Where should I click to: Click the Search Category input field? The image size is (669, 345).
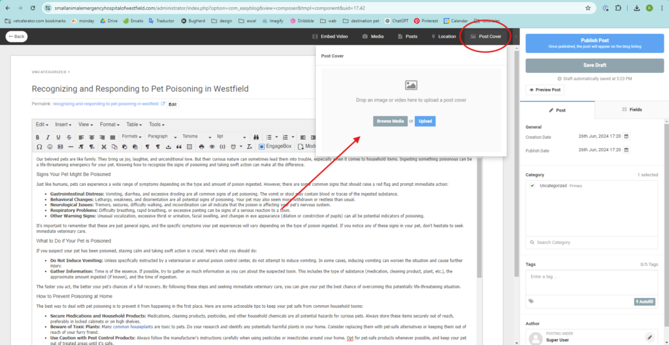click(591, 243)
